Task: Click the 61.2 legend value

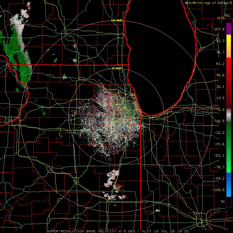Action: coord(220,64)
